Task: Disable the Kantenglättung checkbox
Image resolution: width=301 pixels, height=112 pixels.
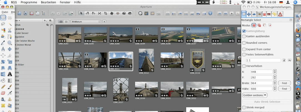Action: pyautogui.click(x=244, y=31)
